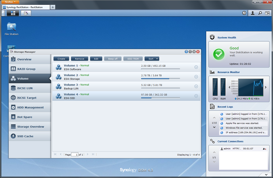
Task: Click the network throughput graph
Action: click(x=251, y=88)
